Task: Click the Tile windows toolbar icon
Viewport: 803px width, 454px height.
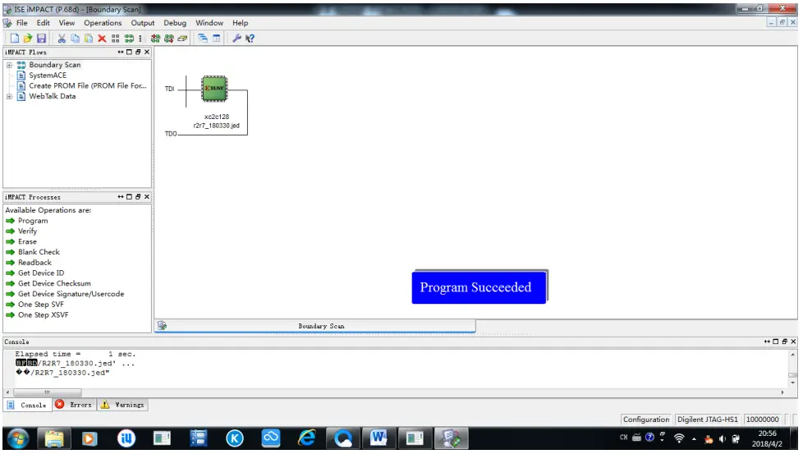Action: coord(217,39)
